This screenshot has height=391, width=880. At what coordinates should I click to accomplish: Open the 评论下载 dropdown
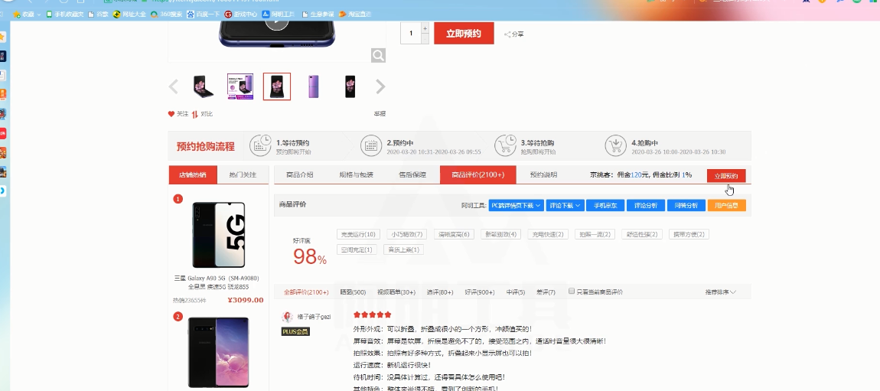pos(565,205)
